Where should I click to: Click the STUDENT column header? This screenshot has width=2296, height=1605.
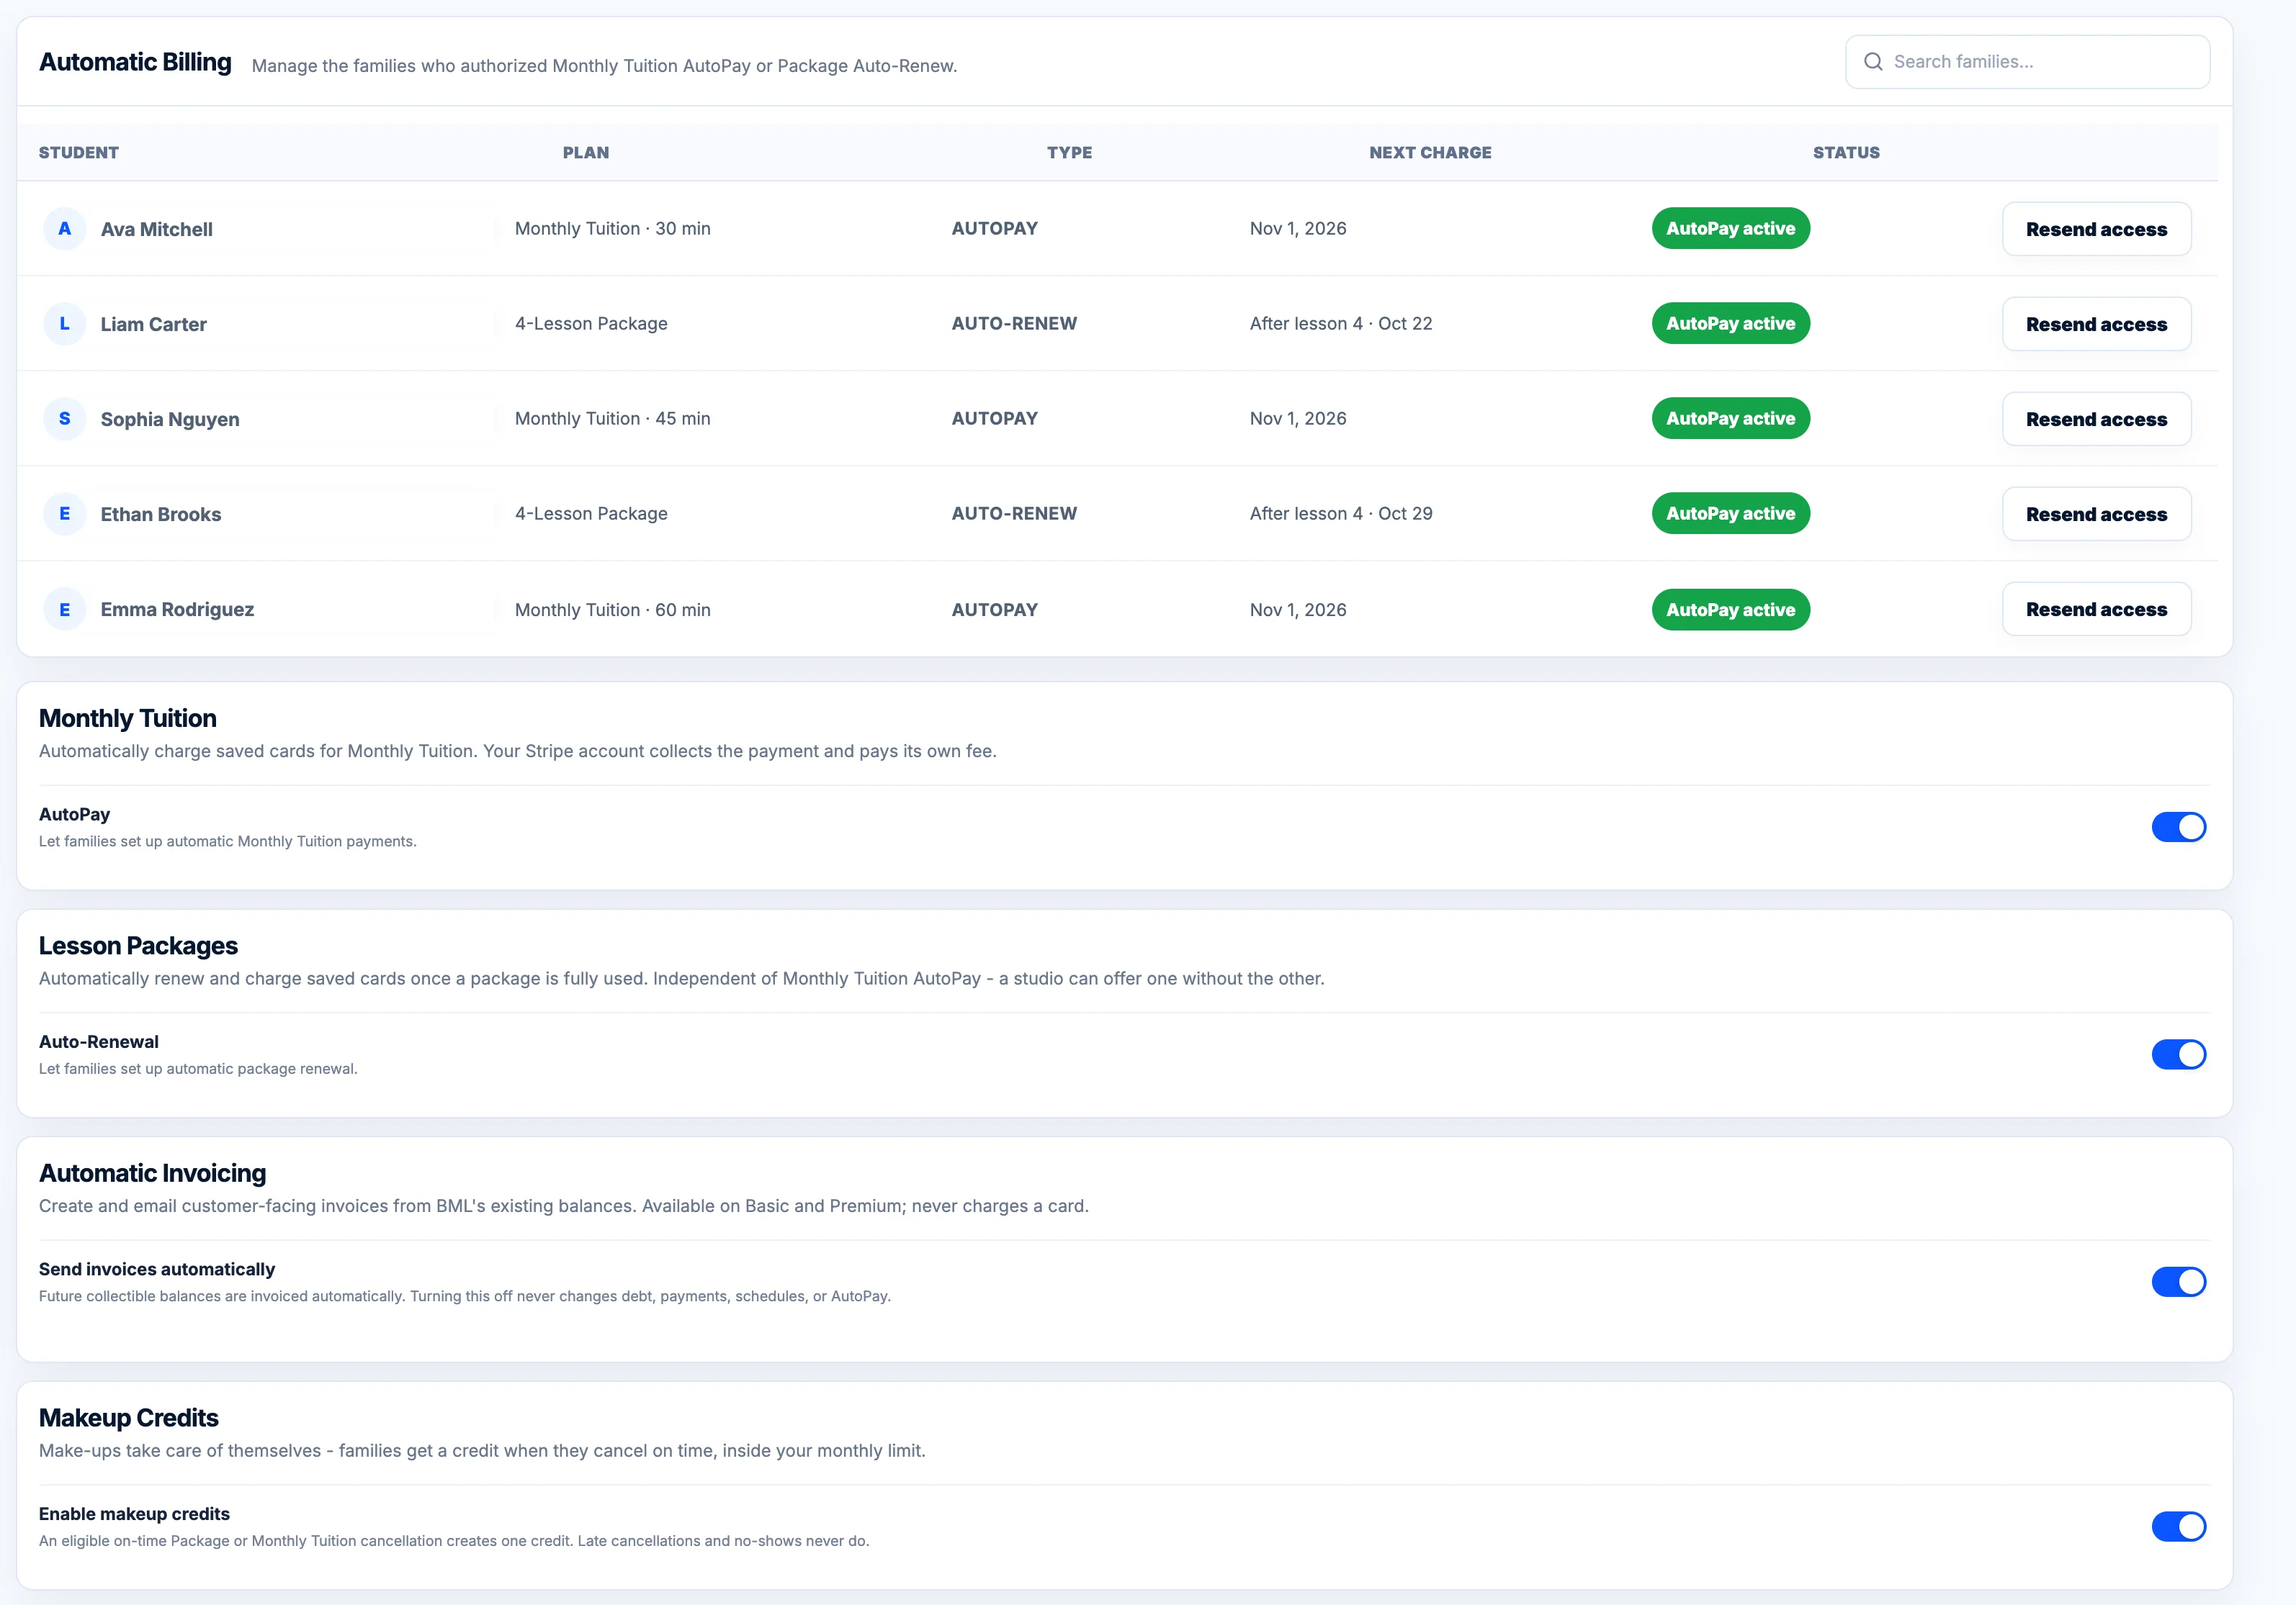coord(79,153)
